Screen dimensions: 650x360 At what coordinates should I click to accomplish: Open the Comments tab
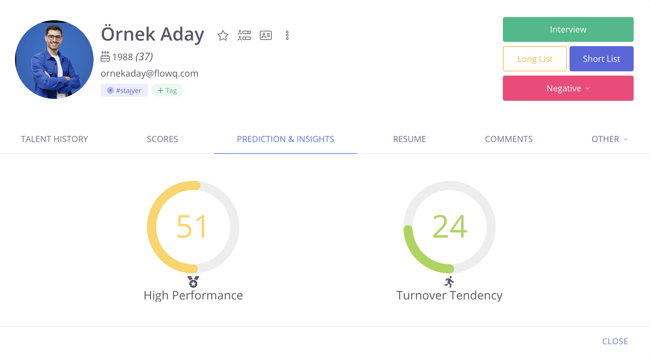coord(509,139)
